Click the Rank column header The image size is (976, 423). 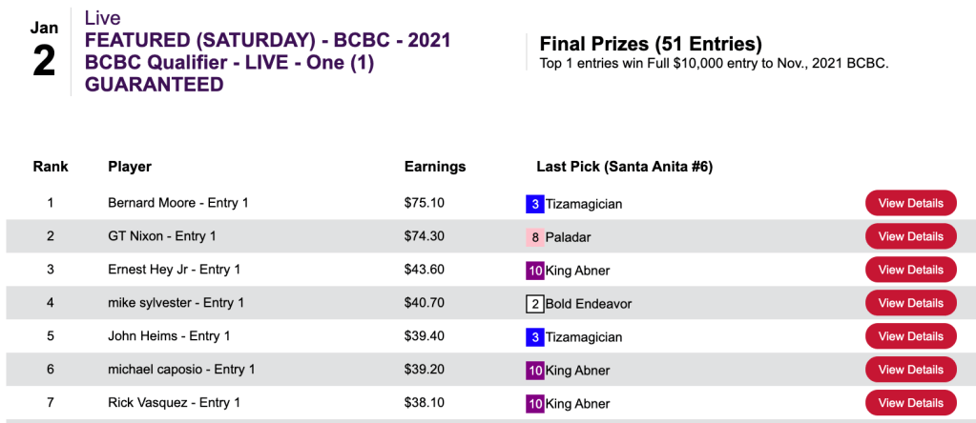(51, 167)
